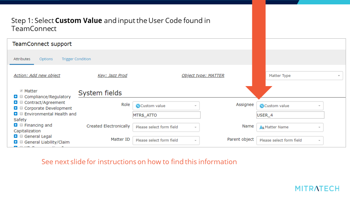The image size is (350, 197).
Task: Check the Compliance/Regulatory checkbox
Action: coord(21,96)
